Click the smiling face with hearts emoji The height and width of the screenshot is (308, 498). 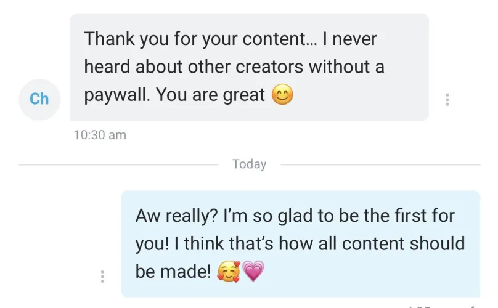point(228,271)
